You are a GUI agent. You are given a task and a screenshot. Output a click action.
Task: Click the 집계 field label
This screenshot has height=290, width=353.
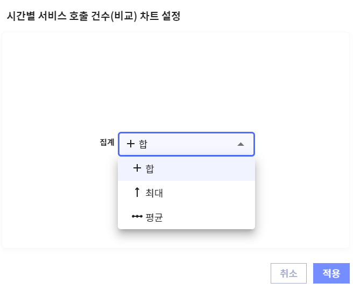click(x=107, y=143)
